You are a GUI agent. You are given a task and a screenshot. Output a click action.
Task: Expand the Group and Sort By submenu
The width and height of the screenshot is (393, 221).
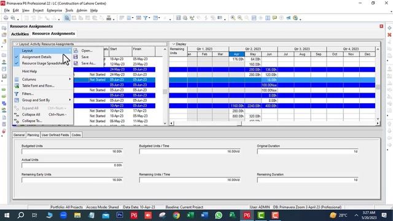coord(43,100)
